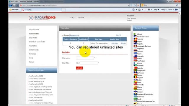This screenshot has width=189, height=106.
Task: Open Invite friends in sidebar
Action: [34, 50]
